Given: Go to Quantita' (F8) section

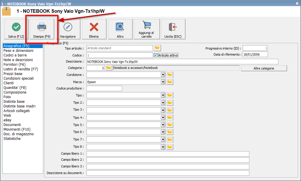Looking at the screenshot, I should tap(15, 88).
